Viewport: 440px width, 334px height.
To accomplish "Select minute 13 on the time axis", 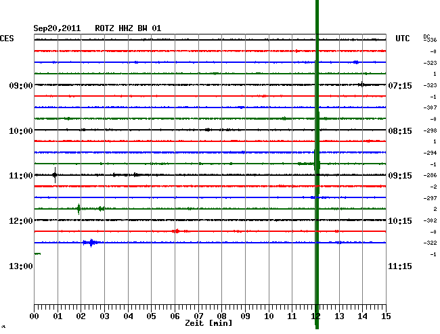I will pyautogui.click(x=339, y=316).
